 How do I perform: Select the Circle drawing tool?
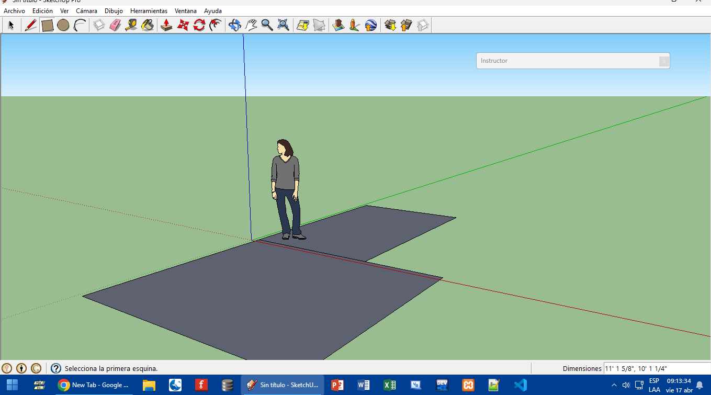coord(63,25)
